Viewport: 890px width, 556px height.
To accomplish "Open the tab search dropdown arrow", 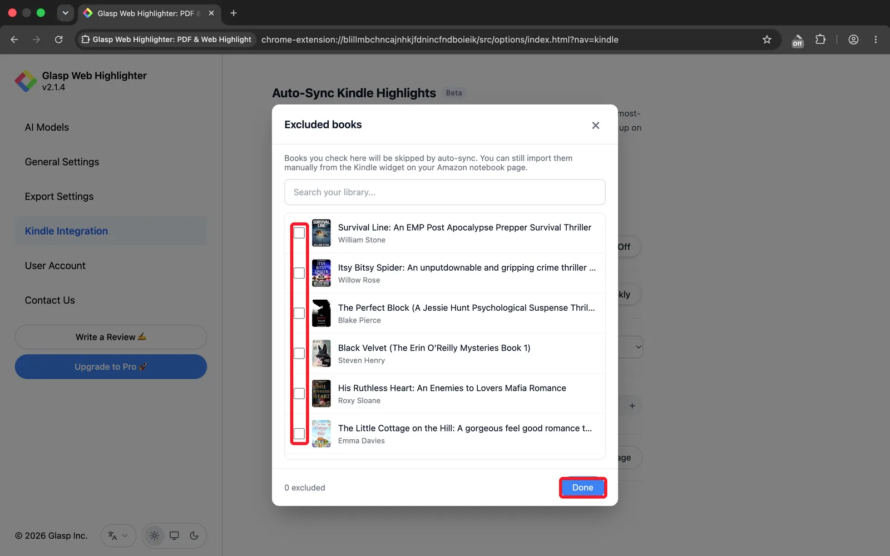I will (x=65, y=13).
